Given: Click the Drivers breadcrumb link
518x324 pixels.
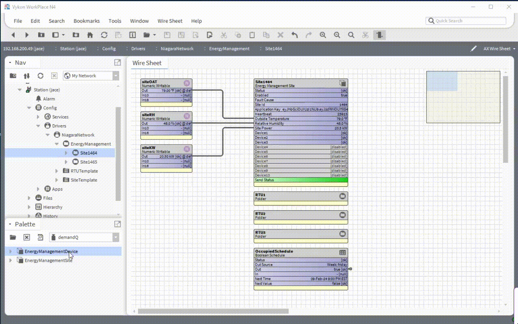Looking at the screenshot, I should point(138,49).
